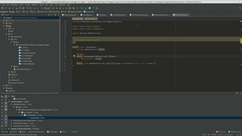Close the JsonSender.java editor tab
Screen dimensions: 242x136
click(x=188, y=15)
